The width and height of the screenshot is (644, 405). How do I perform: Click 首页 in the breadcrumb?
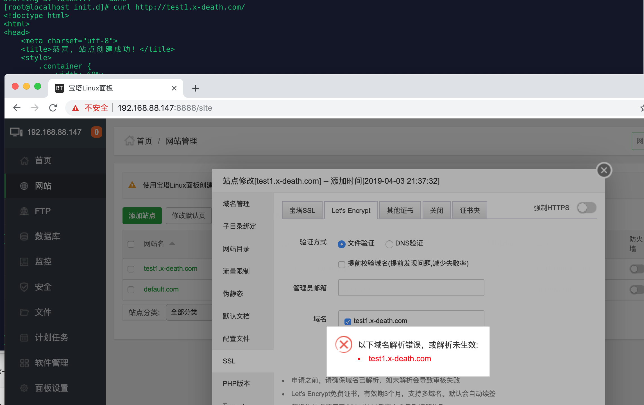point(144,141)
